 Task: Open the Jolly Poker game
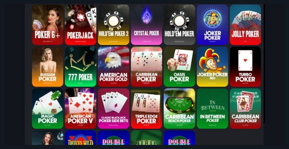pyautogui.click(x=245, y=25)
